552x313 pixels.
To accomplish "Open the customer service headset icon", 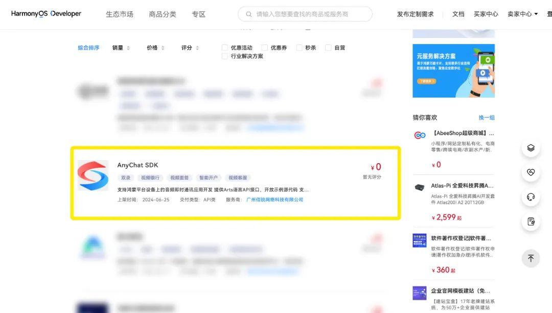I will pos(531,197).
